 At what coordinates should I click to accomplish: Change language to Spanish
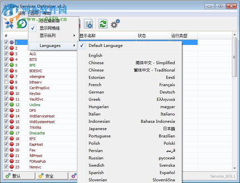[130, 173]
